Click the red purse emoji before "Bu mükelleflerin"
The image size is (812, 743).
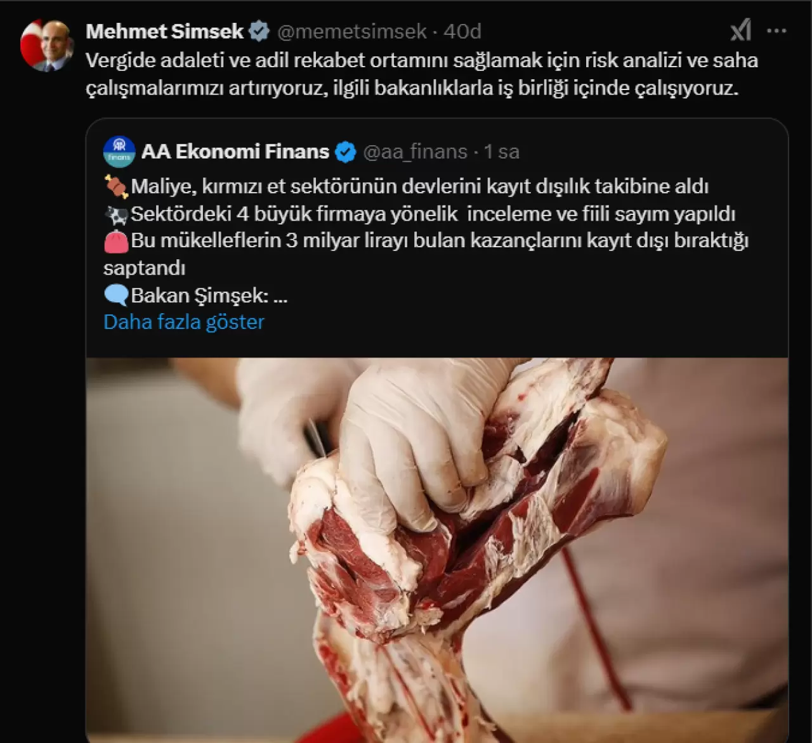coord(116,242)
